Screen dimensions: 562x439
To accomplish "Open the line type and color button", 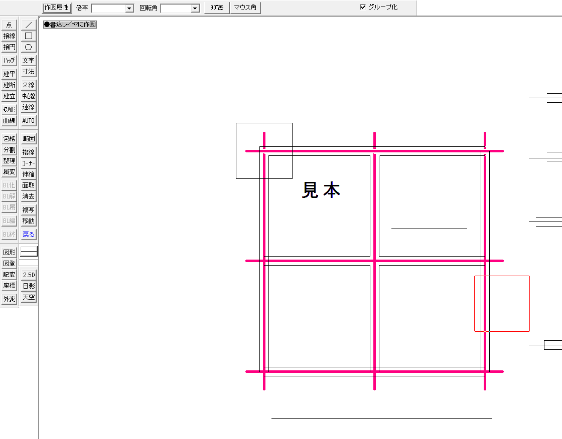I will click(x=29, y=252).
